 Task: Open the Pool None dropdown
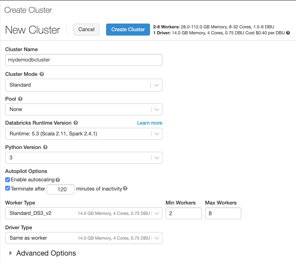tap(84, 109)
